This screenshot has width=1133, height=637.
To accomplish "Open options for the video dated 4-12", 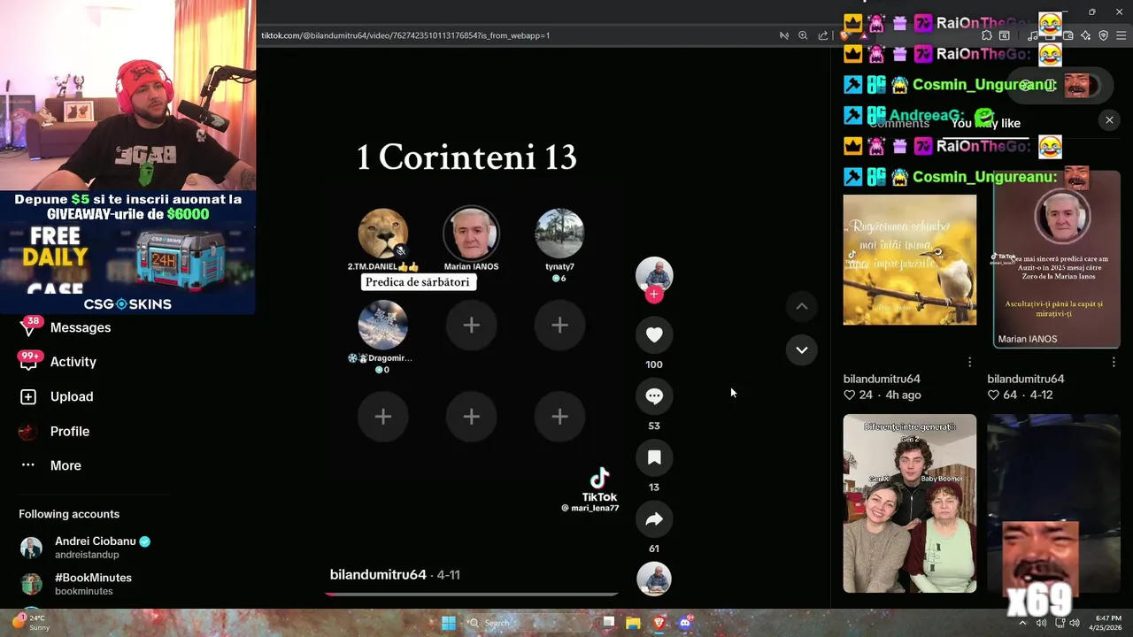I will pyautogui.click(x=1114, y=362).
